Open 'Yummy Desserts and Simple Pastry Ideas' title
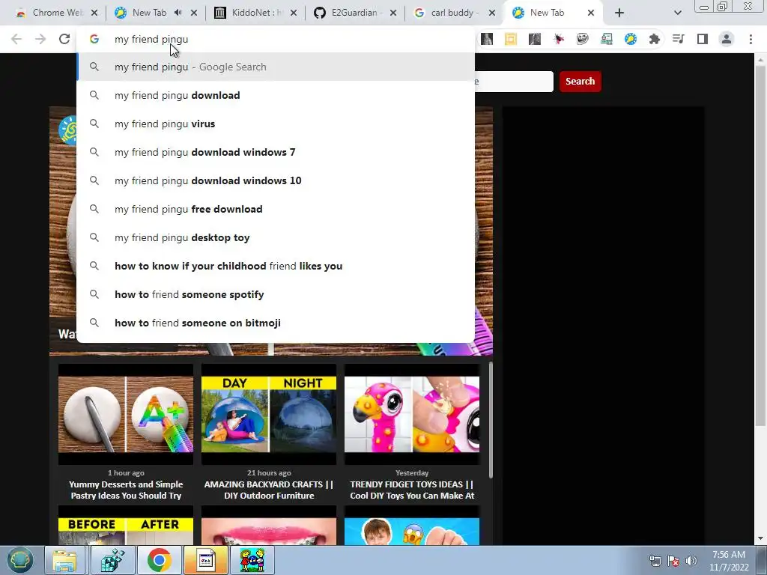Image resolution: width=767 pixels, height=575 pixels. tap(126, 490)
